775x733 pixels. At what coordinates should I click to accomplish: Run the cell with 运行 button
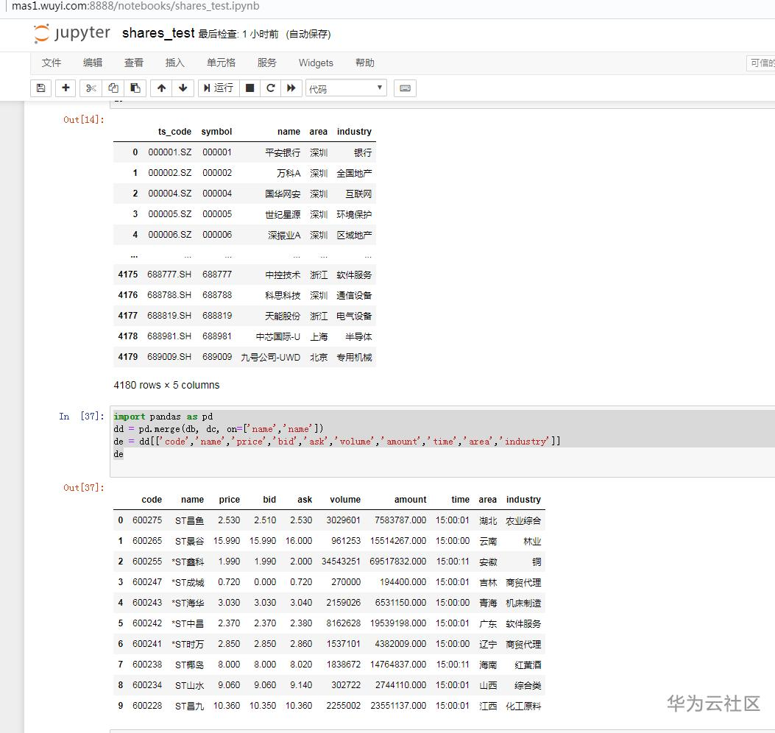tap(219, 88)
